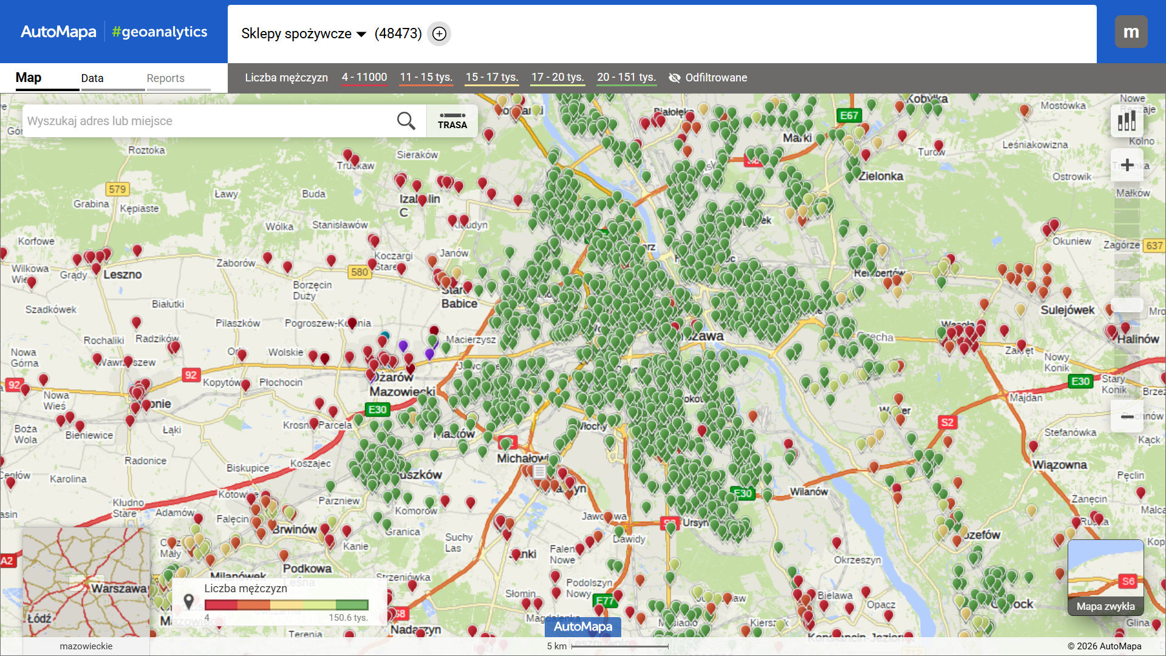
Task: Click the Liczba mężczyzn color gradient bar
Action: tap(287, 605)
